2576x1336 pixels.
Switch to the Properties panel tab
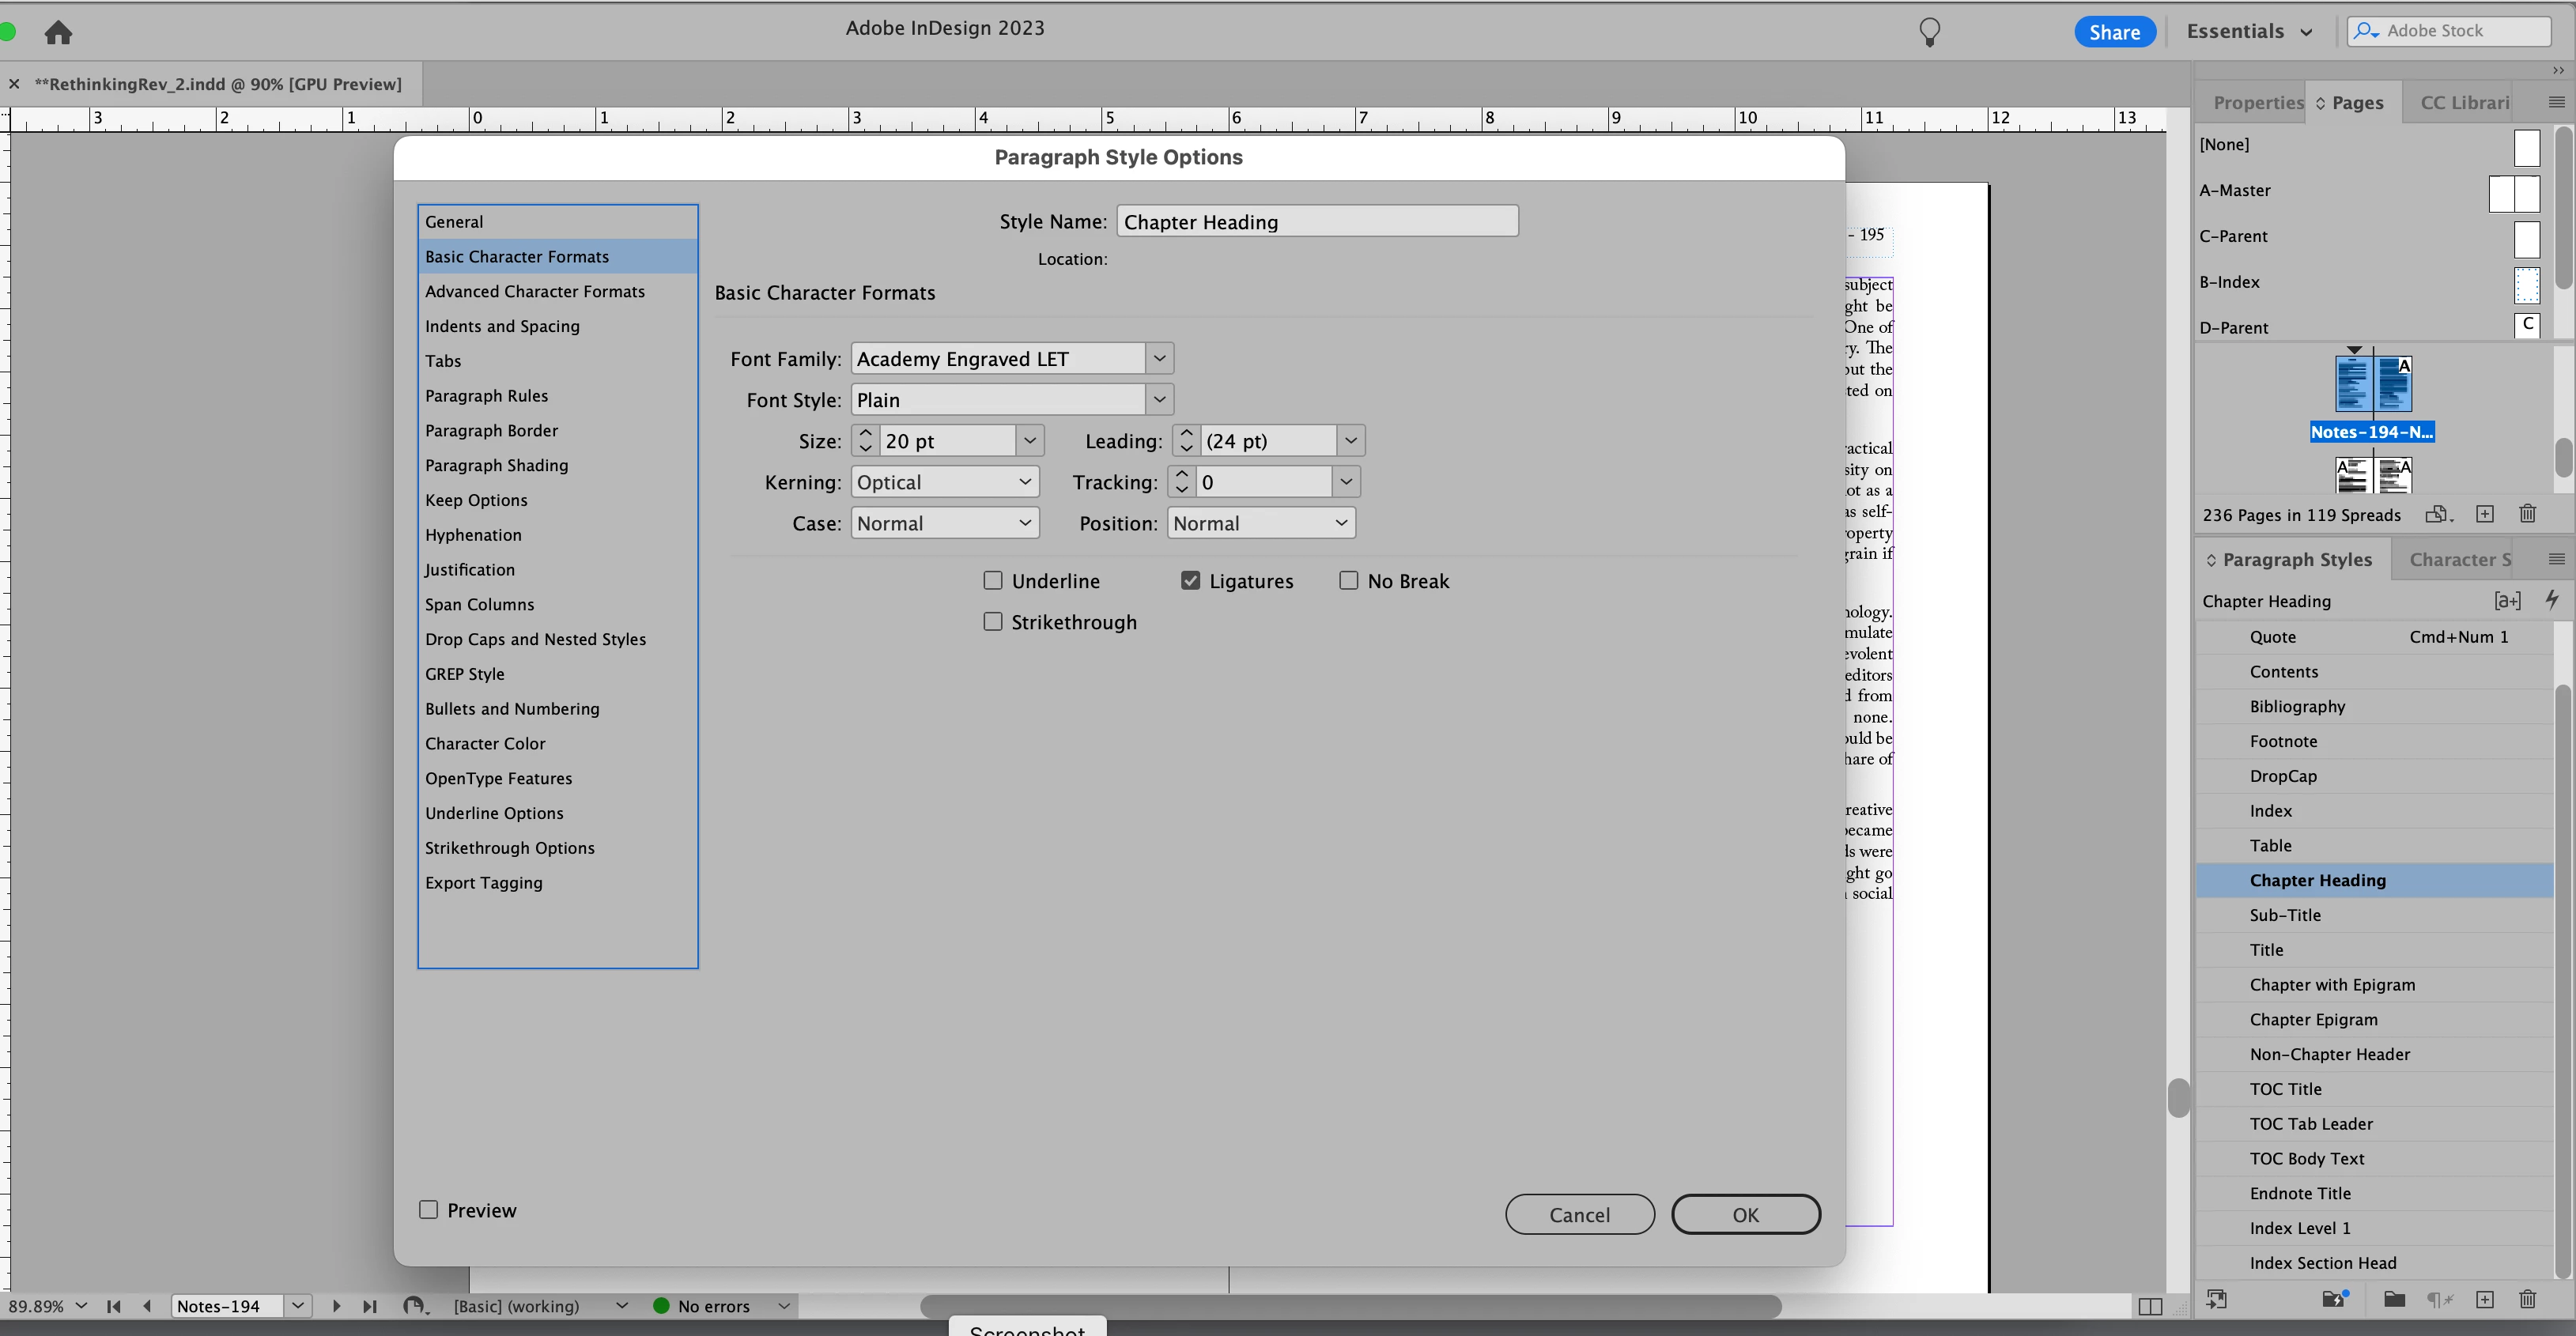click(x=2257, y=102)
